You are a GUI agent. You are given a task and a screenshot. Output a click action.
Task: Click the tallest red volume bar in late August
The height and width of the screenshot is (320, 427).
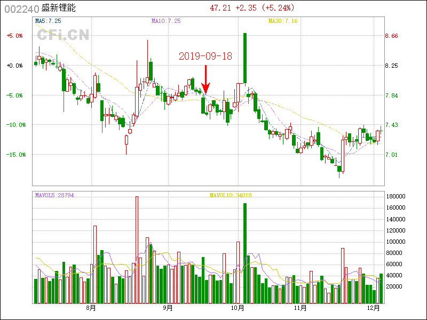pyautogui.click(x=137, y=249)
